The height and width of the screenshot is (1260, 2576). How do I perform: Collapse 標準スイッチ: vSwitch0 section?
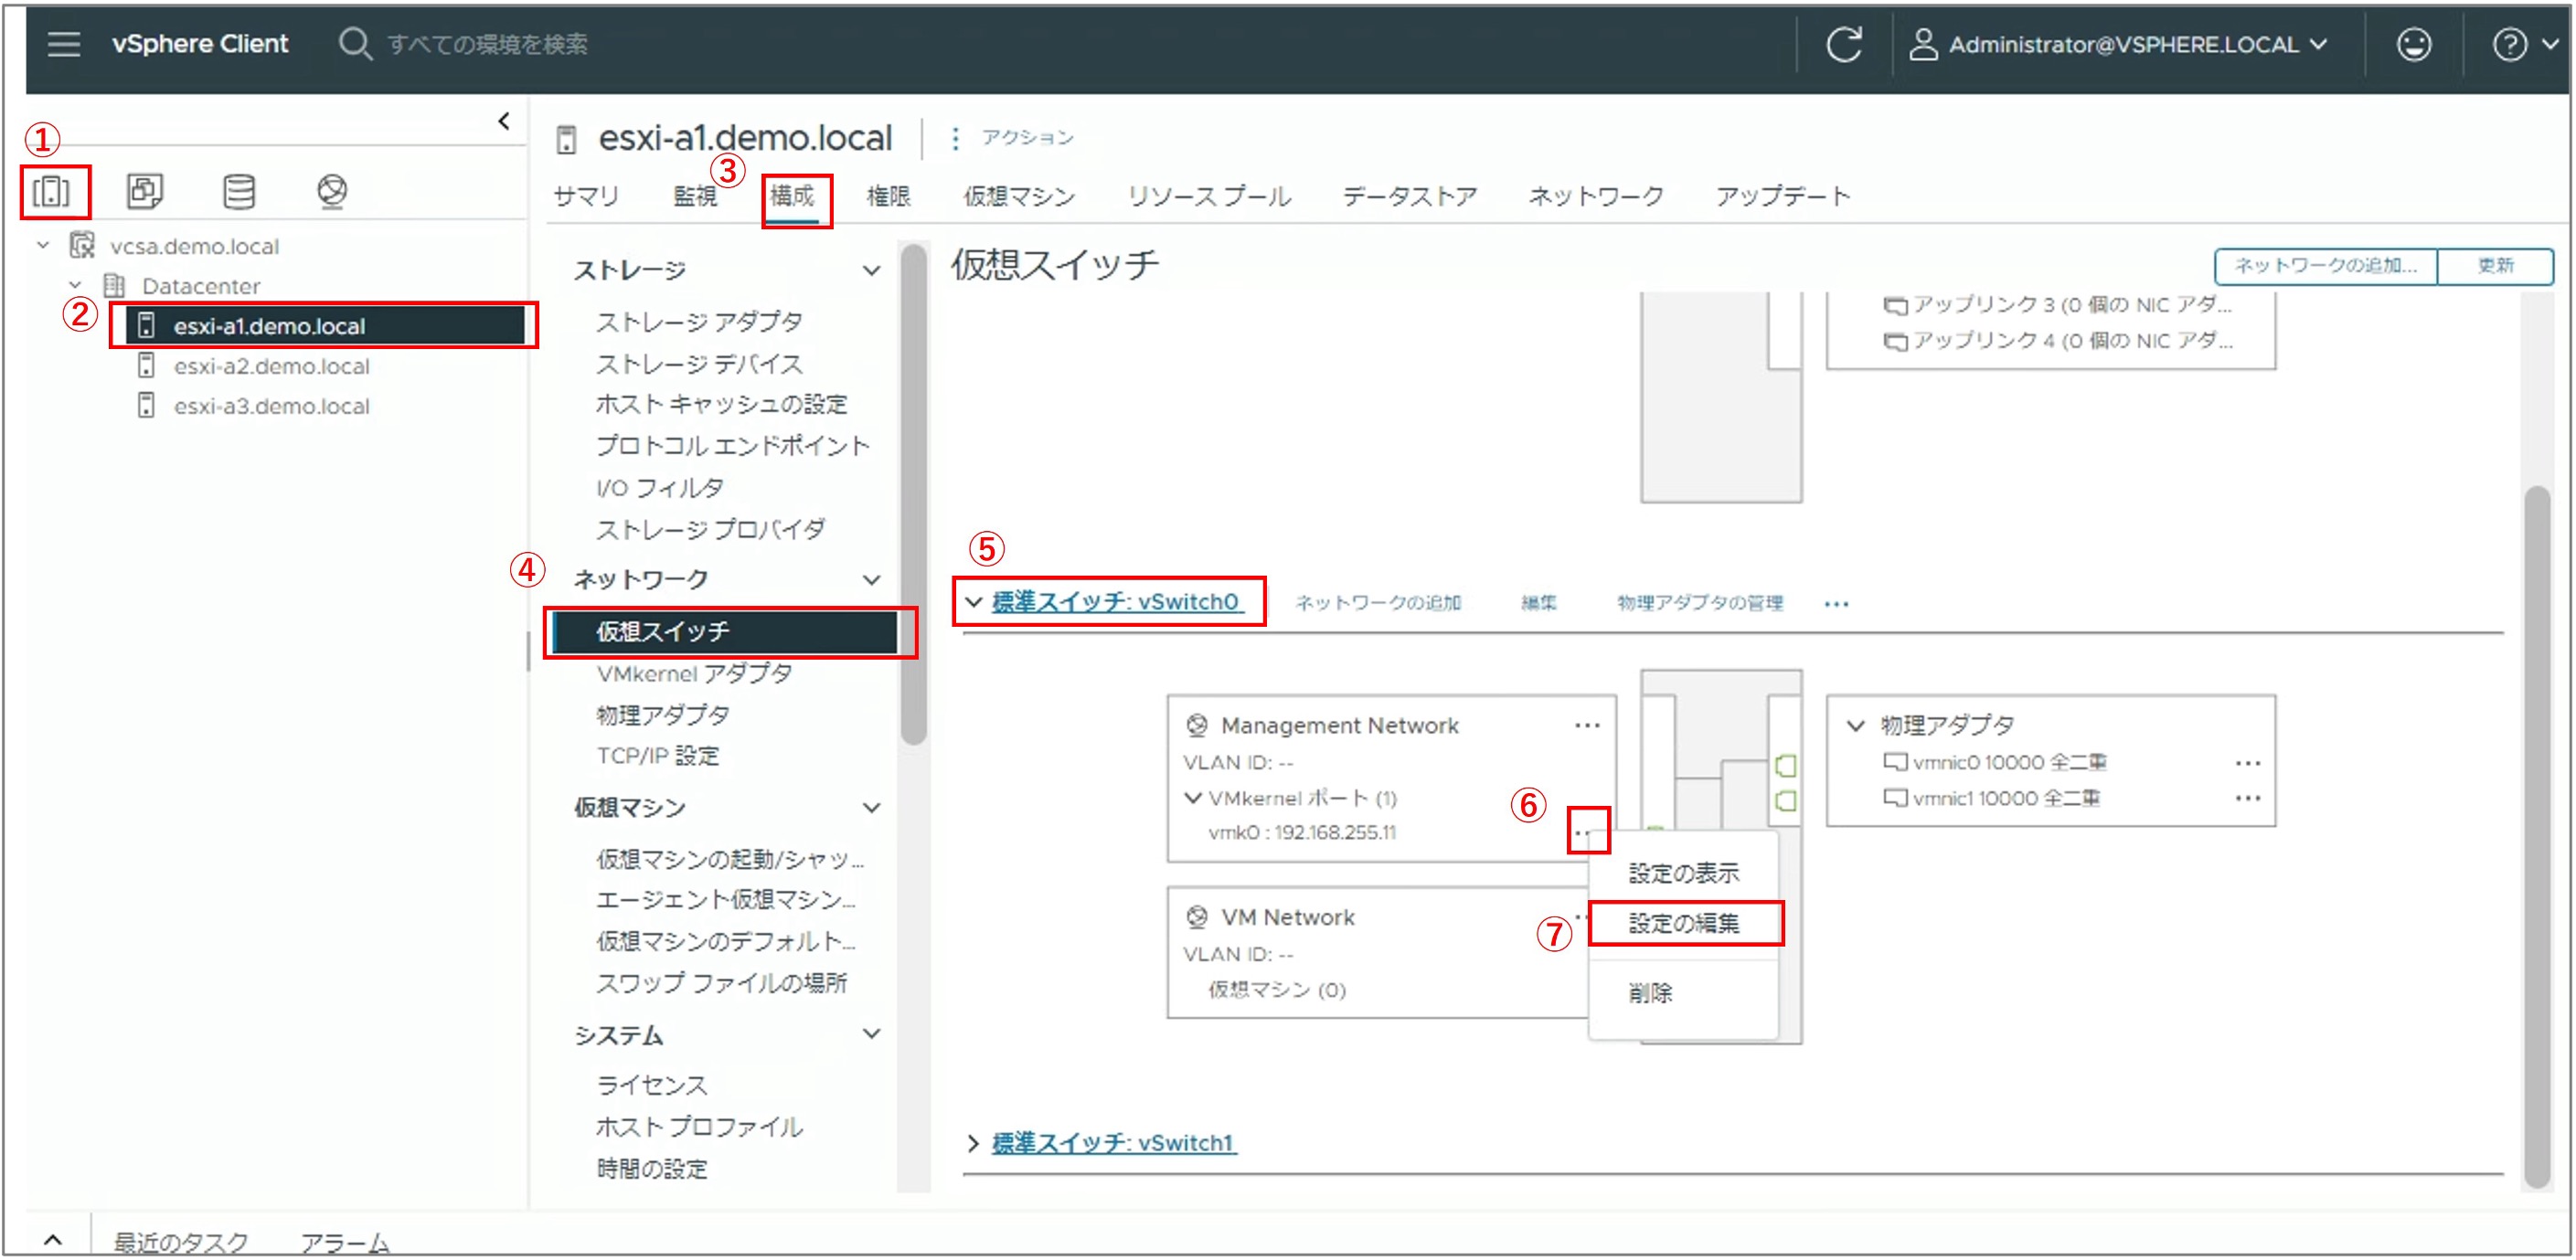coord(973,601)
